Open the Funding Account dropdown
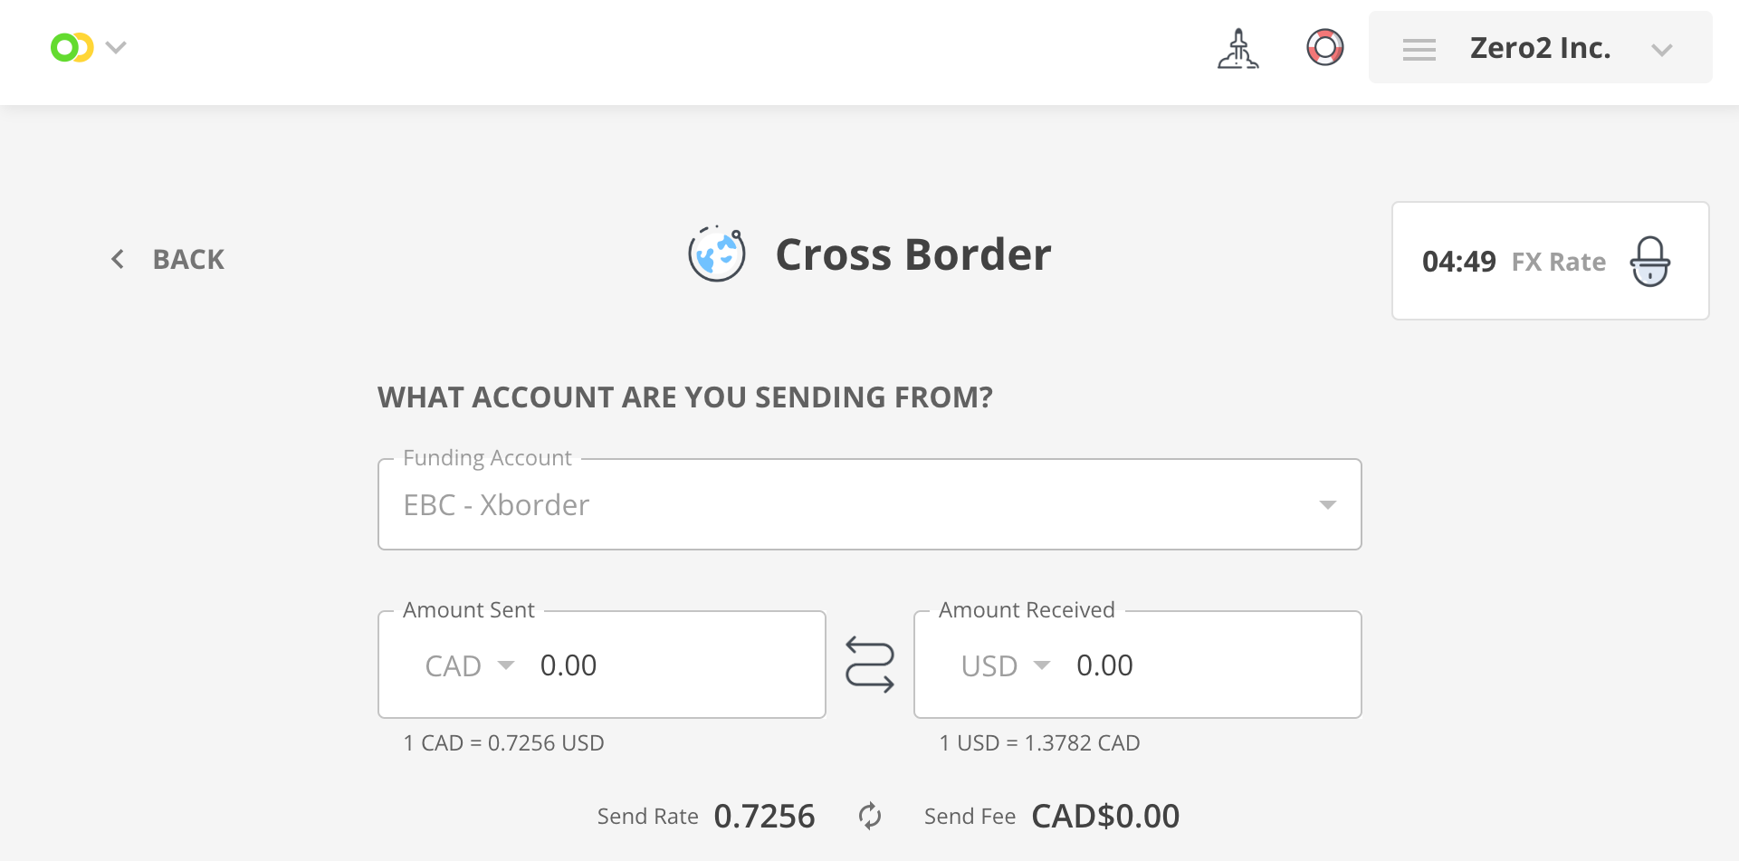1739x861 pixels. point(1327,504)
